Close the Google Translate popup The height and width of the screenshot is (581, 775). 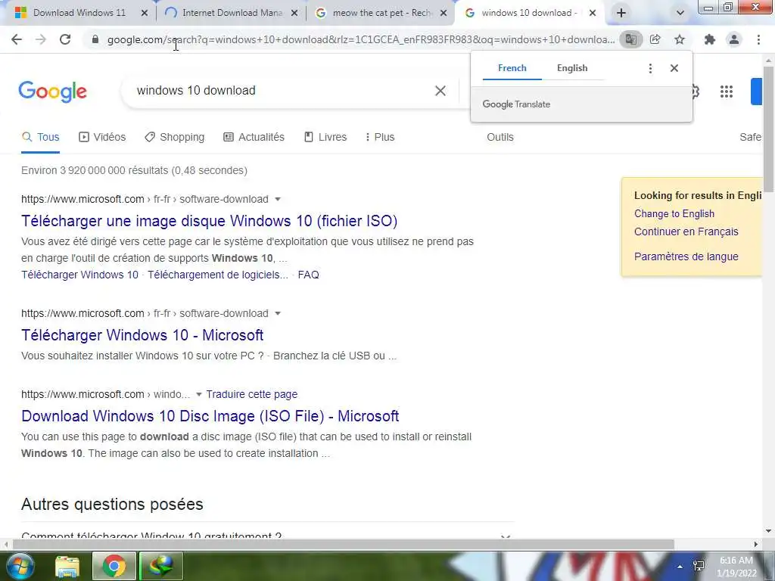[x=674, y=68]
